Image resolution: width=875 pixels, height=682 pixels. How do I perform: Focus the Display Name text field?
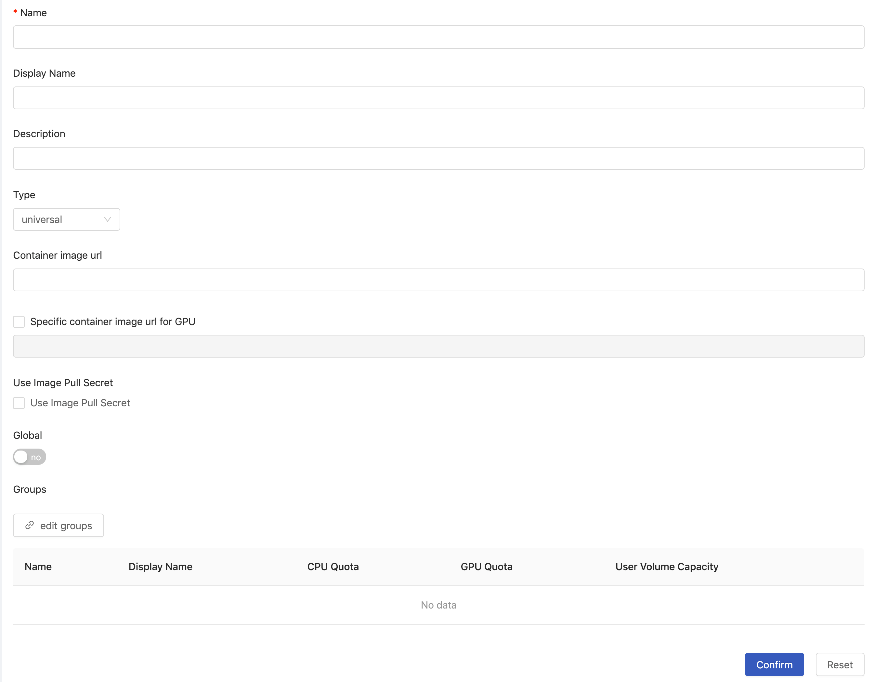click(438, 98)
